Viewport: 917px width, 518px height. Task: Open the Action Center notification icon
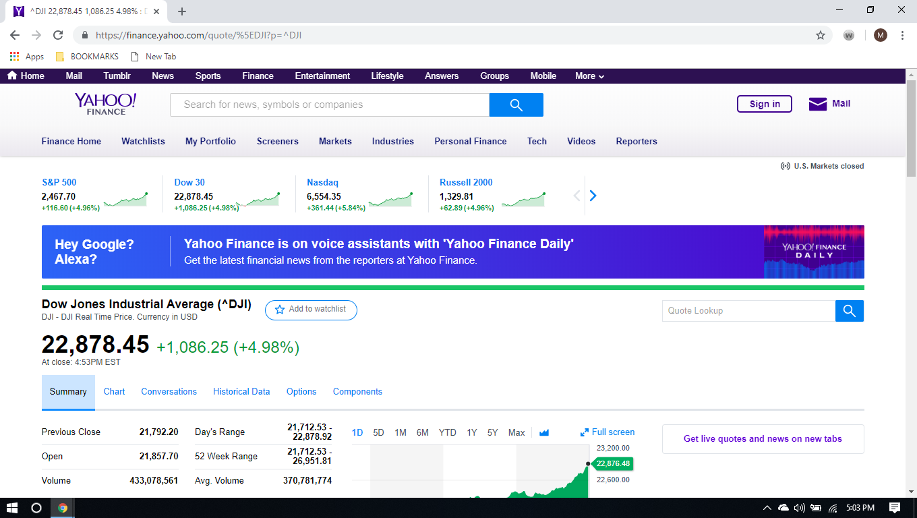pyautogui.click(x=895, y=508)
